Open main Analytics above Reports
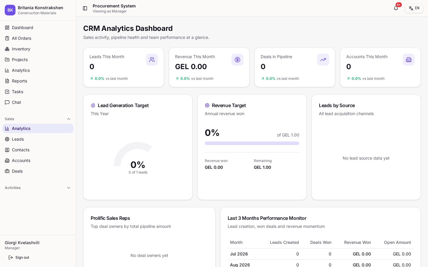Screen dimensions: 428x267 38,70
